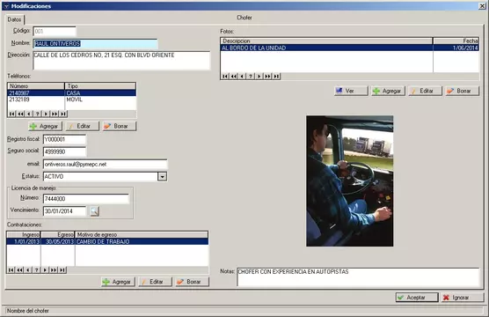Click the Código field showing 001
Screen dimensions: 489x317
click(55, 31)
